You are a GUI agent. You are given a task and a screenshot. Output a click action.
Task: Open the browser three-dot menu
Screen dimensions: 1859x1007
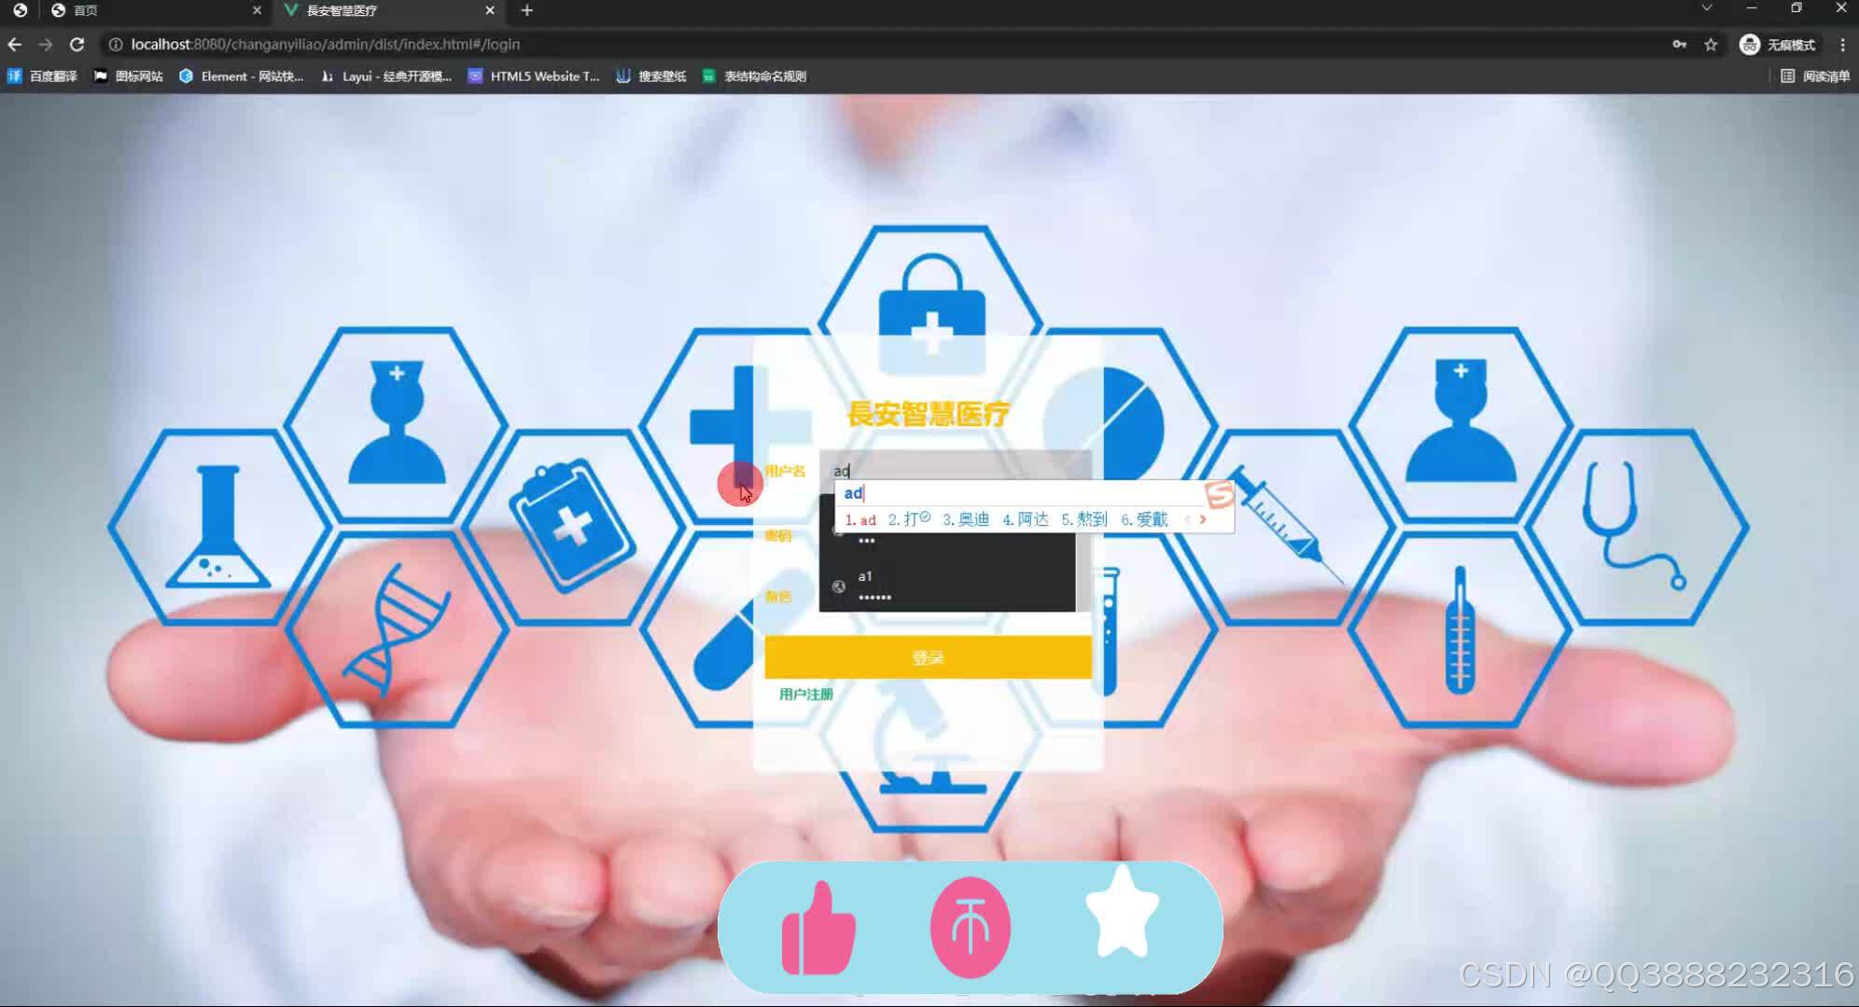(1842, 45)
